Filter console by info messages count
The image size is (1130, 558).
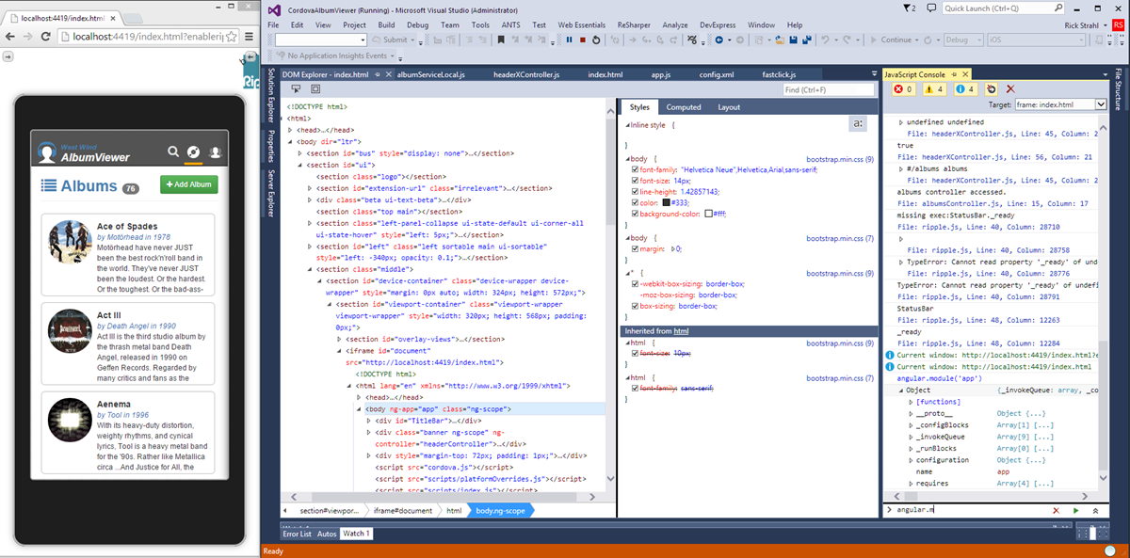[x=965, y=89]
